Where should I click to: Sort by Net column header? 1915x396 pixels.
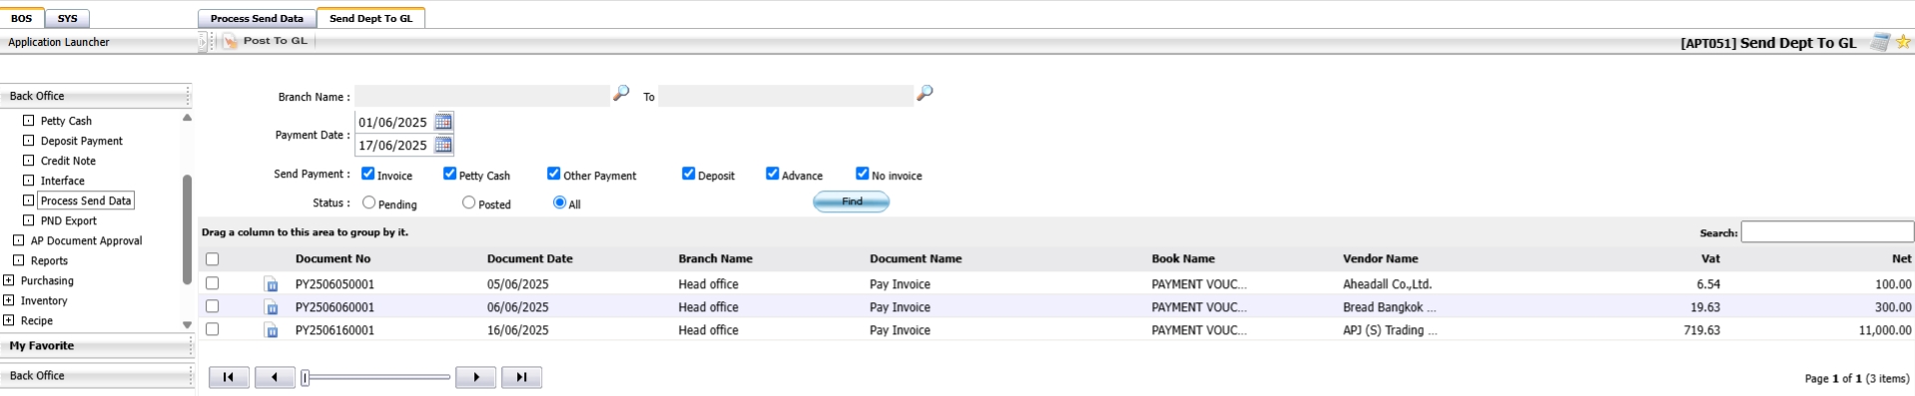1901,258
